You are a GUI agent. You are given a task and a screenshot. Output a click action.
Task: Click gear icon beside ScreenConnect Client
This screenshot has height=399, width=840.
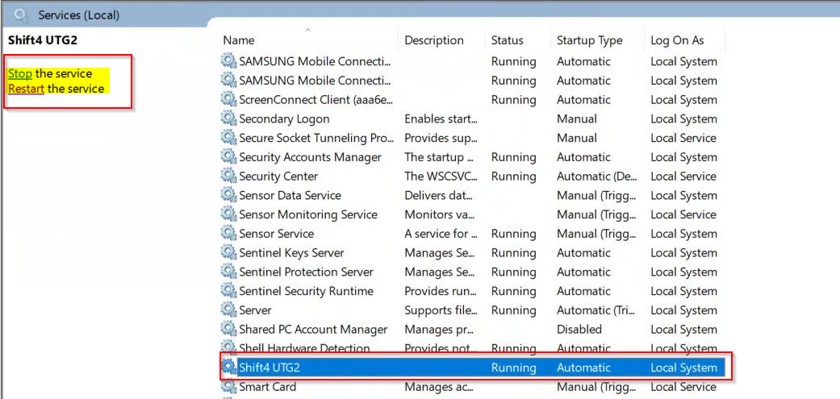click(x=229, y=100)
